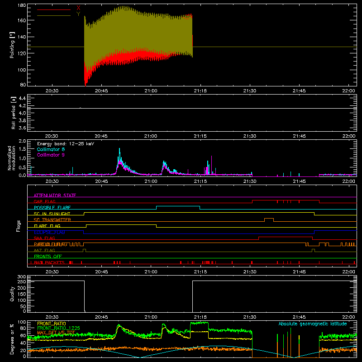Click the 180 label on the Pointing axis

tap(22, 5)
